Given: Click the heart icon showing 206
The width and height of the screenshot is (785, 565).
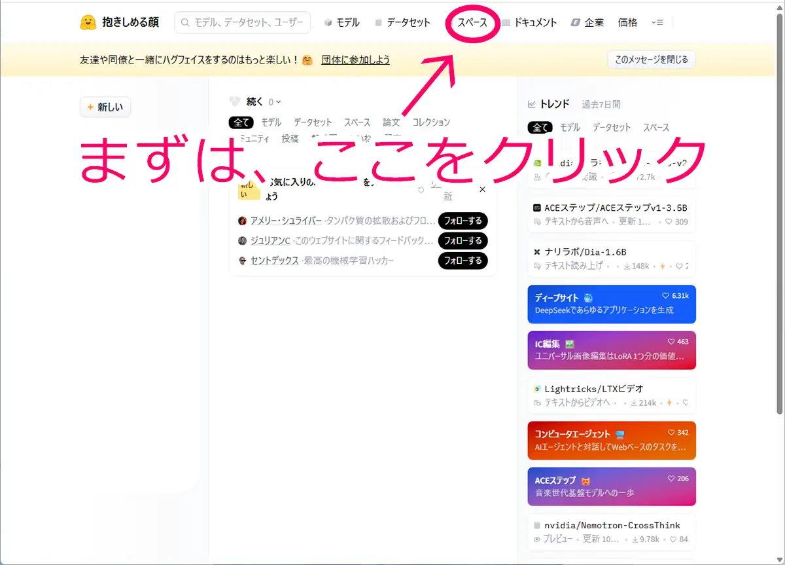Looking at the screenshot, I should pos(671,479).
